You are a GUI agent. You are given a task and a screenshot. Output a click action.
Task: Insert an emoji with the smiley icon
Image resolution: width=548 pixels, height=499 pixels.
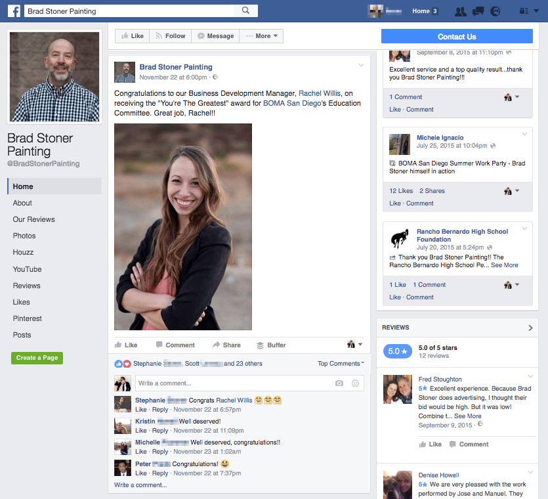(353, 383)
